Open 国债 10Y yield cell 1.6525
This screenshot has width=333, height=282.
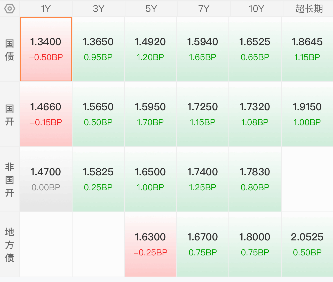(255, 49)
